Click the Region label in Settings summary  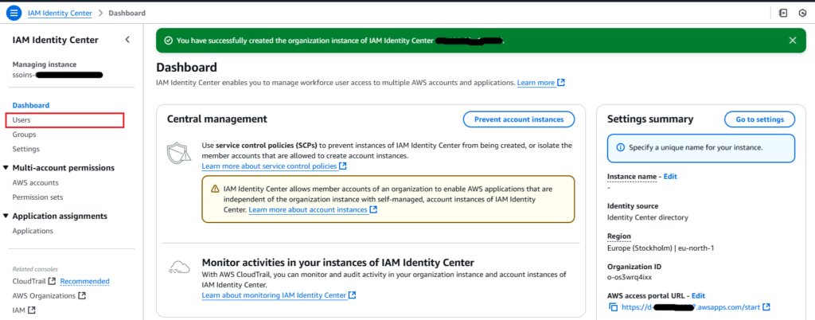(619, 236)
